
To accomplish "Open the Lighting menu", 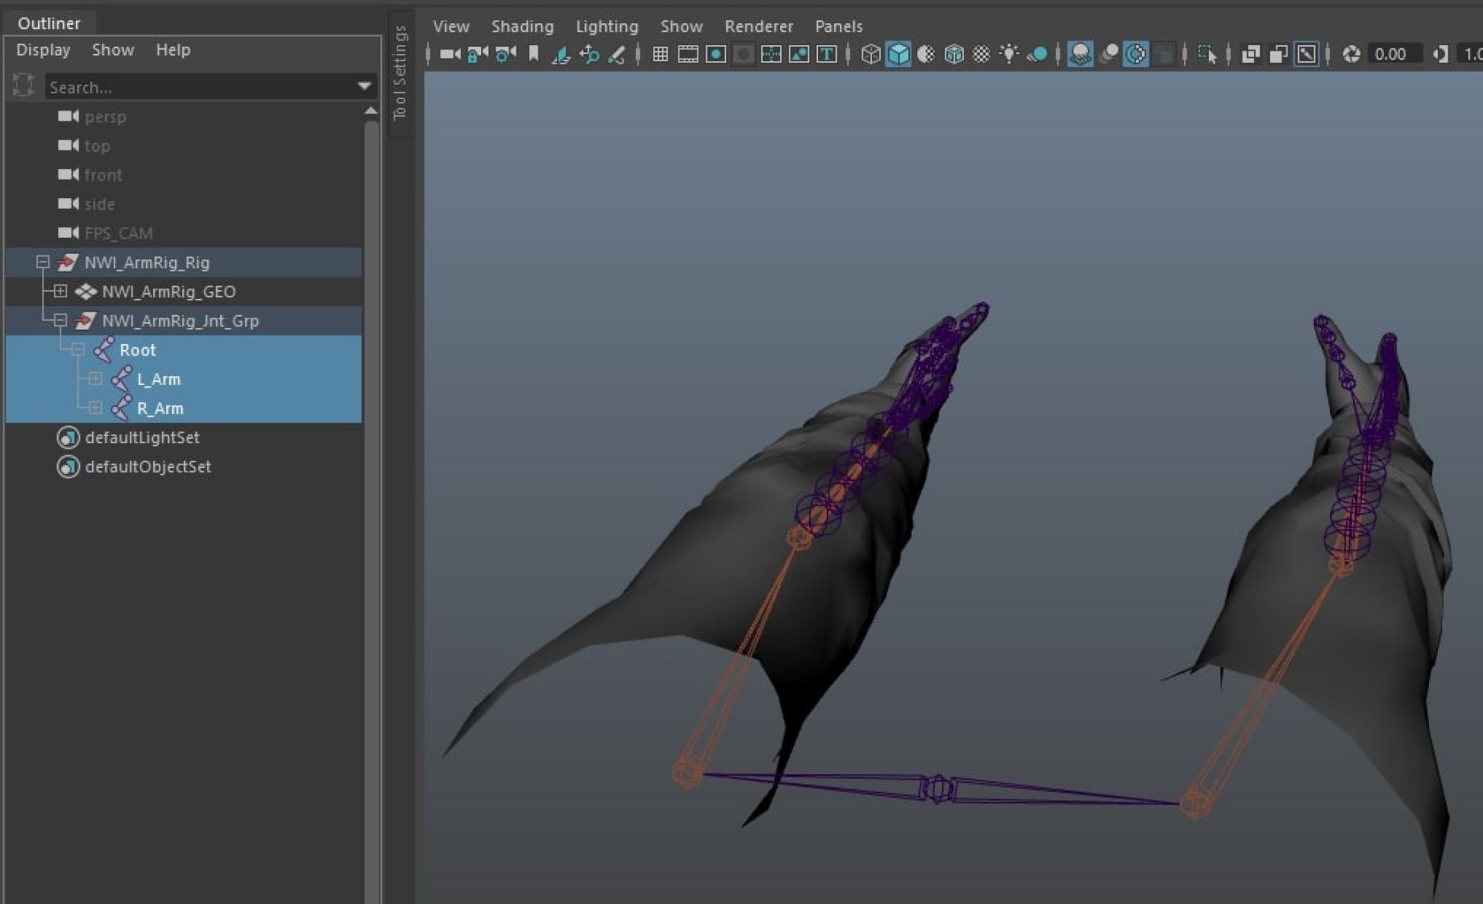I will tap(606, 27).
